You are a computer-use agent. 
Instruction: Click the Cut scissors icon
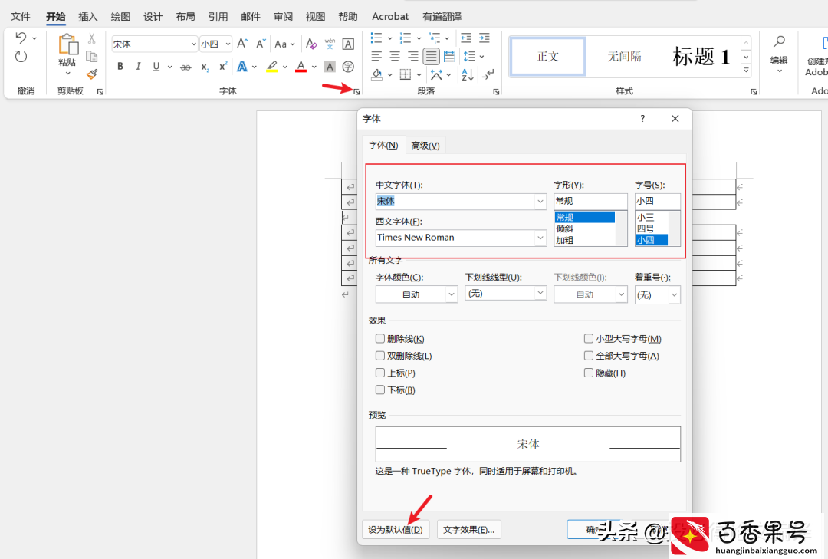point(91,38)
